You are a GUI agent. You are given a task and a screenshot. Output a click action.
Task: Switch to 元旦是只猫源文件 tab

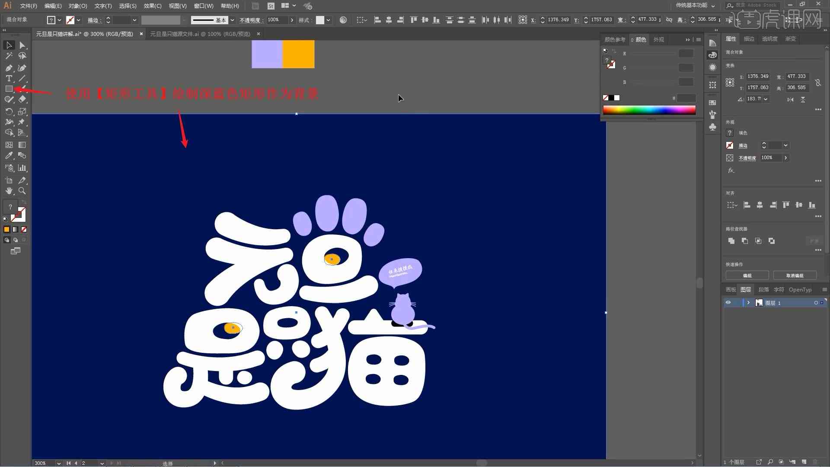click(200, 34)
